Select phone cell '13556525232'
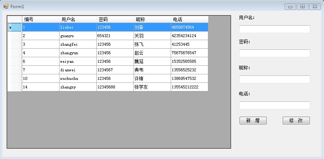The width and height of the screenshot is (324, 159). click(189, 70)
